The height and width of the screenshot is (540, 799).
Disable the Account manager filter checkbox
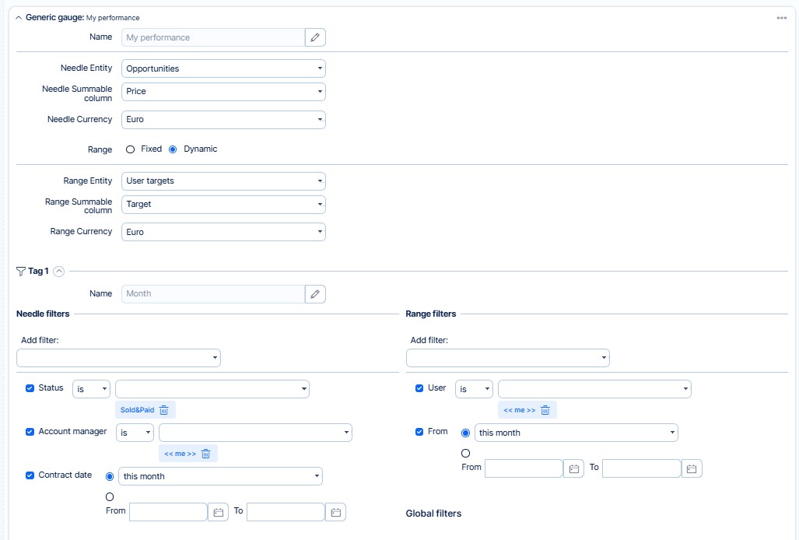pos(30,432)
